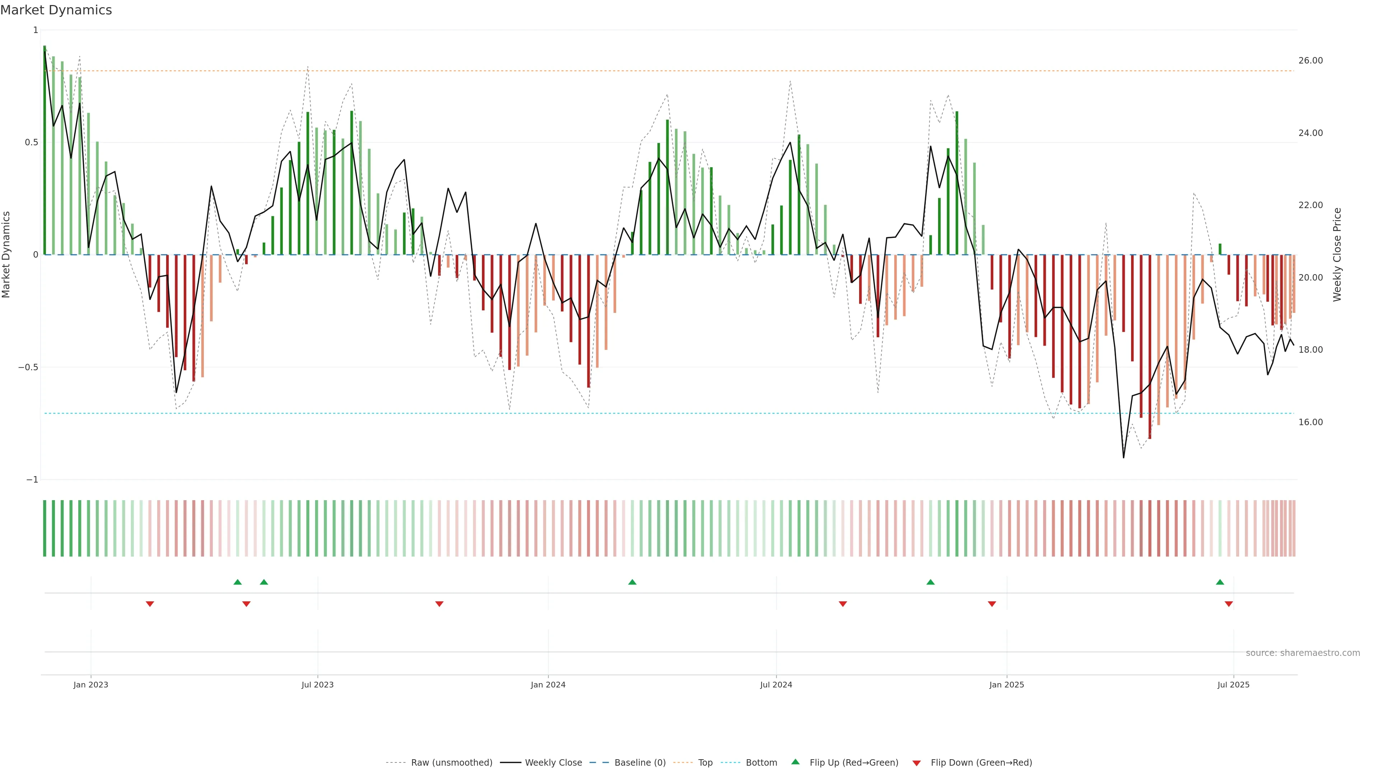Click the Jul 2025 x-axis label
The image size is (1378, 775).
[1233, 685]
